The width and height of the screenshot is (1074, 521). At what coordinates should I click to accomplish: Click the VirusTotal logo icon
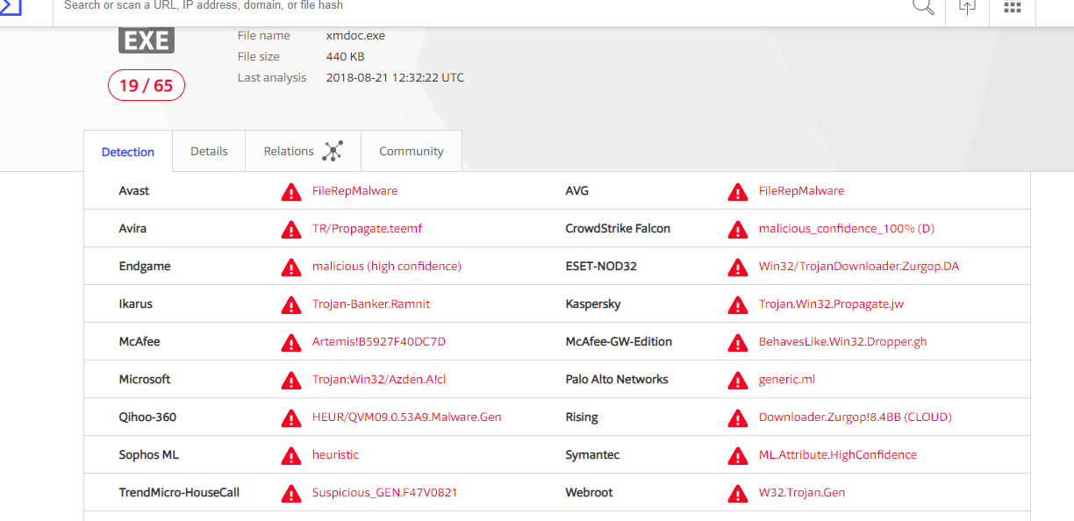pyautogui.click(x=10, y=7)
